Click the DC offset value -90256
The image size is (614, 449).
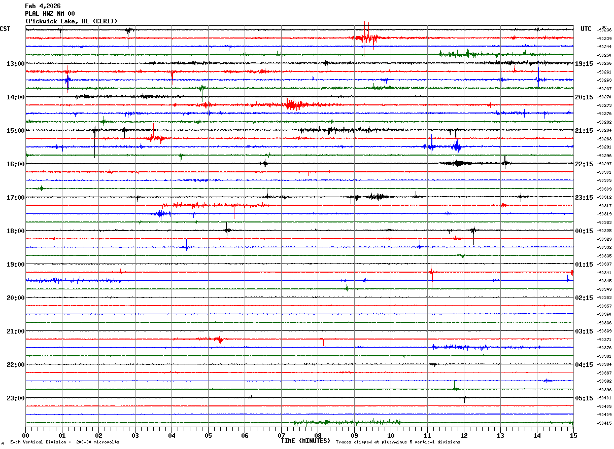[604, 63]
